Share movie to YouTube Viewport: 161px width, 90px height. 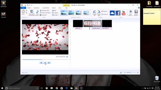(x=124, y=13)
